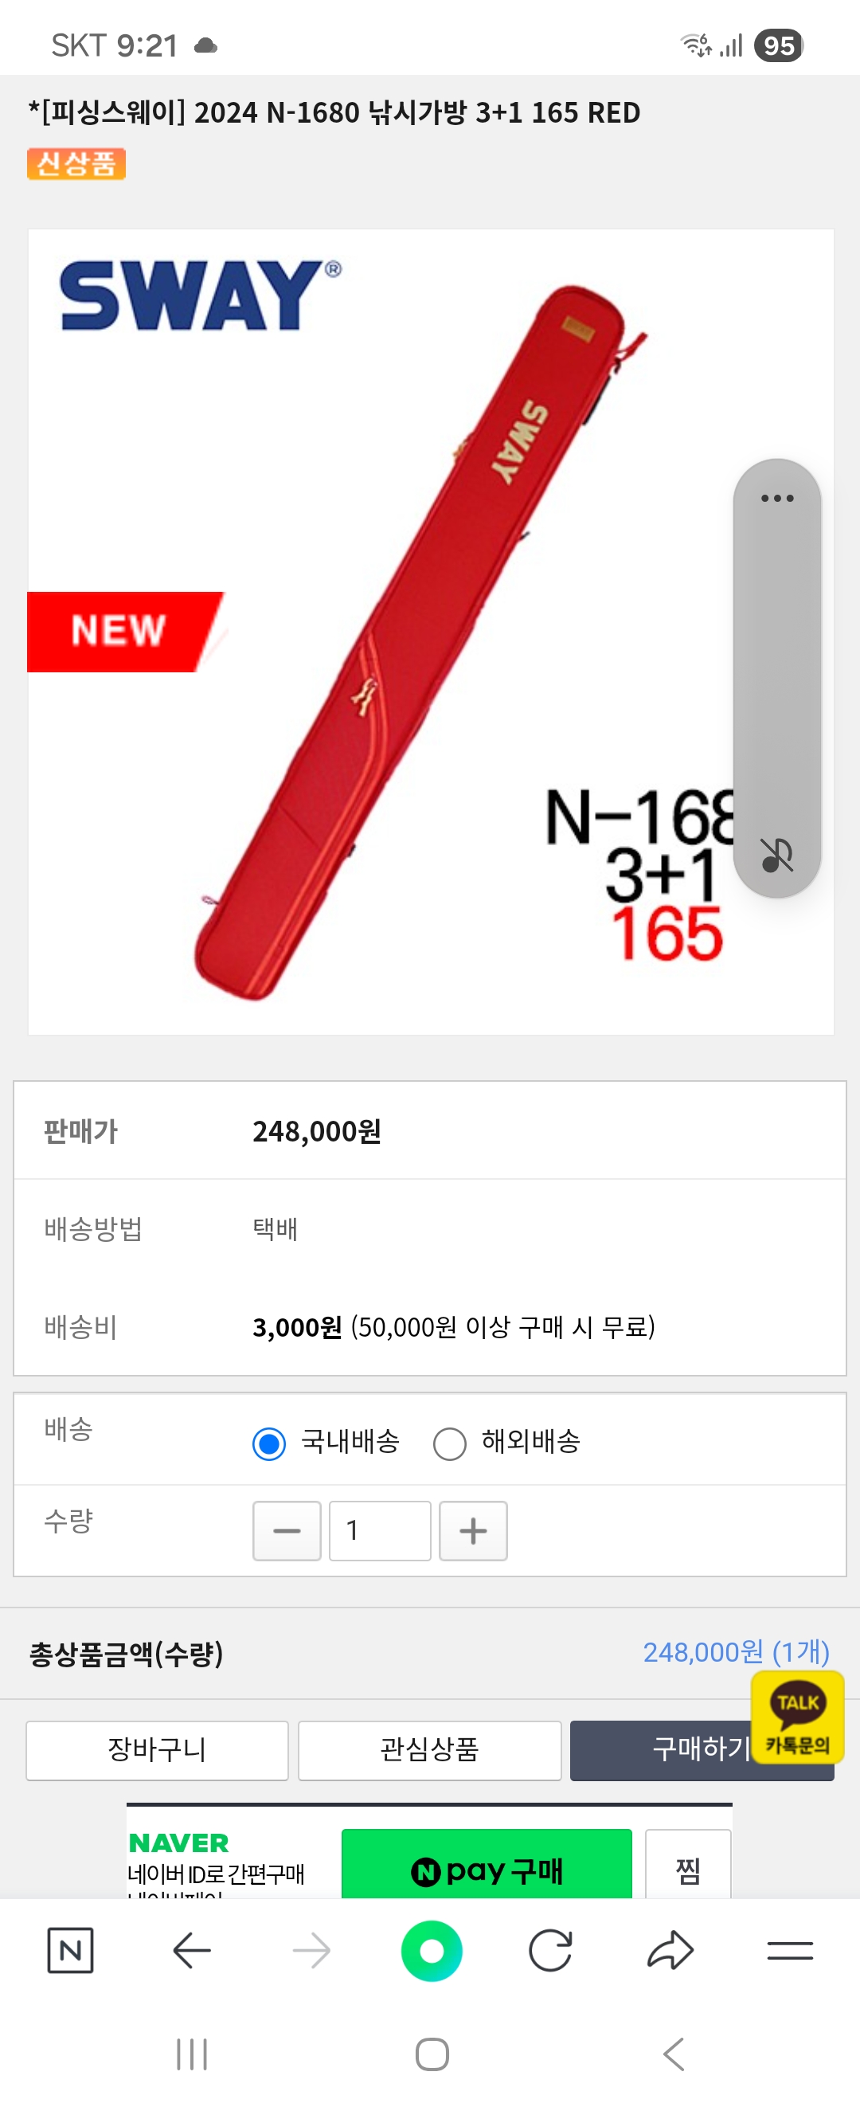Increase quantity with plus button

point(473,1530)
